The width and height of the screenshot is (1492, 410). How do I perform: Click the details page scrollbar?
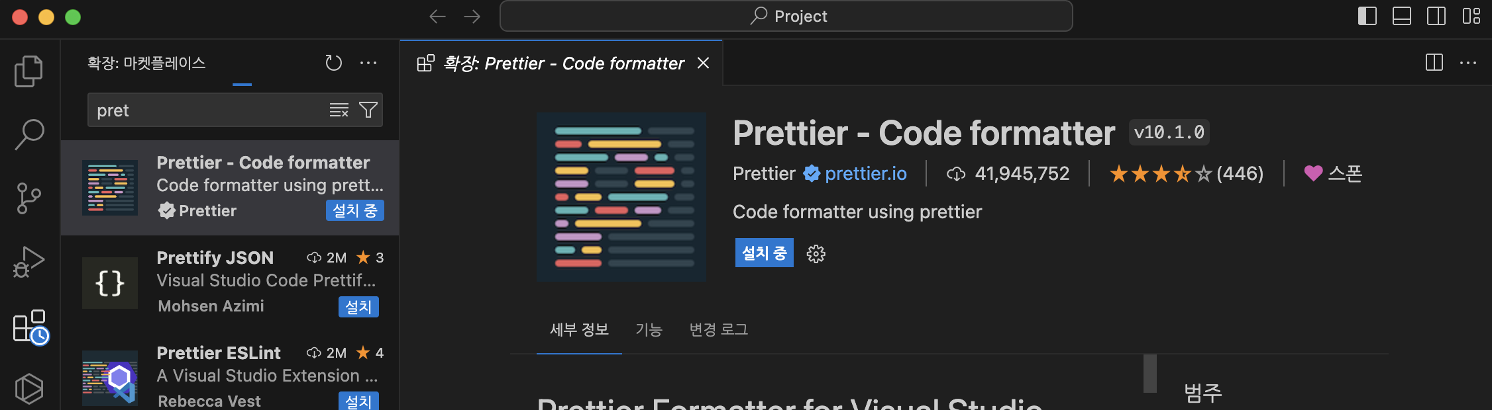tap(1150, 374)
